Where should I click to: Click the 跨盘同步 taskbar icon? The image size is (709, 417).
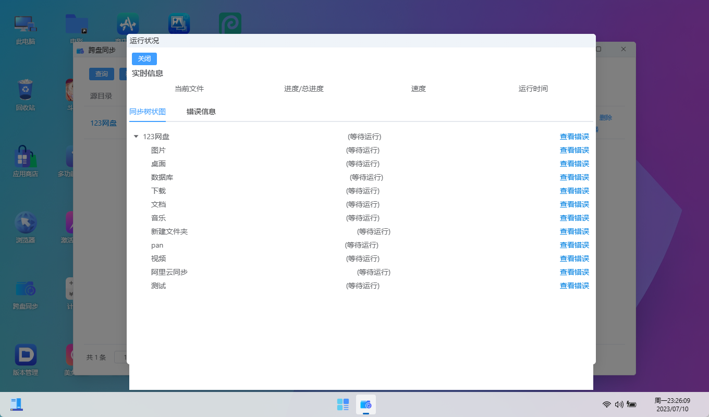click(x=365, y=404)
